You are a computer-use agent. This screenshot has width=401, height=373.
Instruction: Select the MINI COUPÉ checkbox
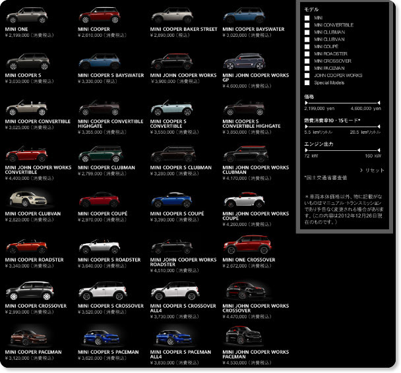pos(307,47)
